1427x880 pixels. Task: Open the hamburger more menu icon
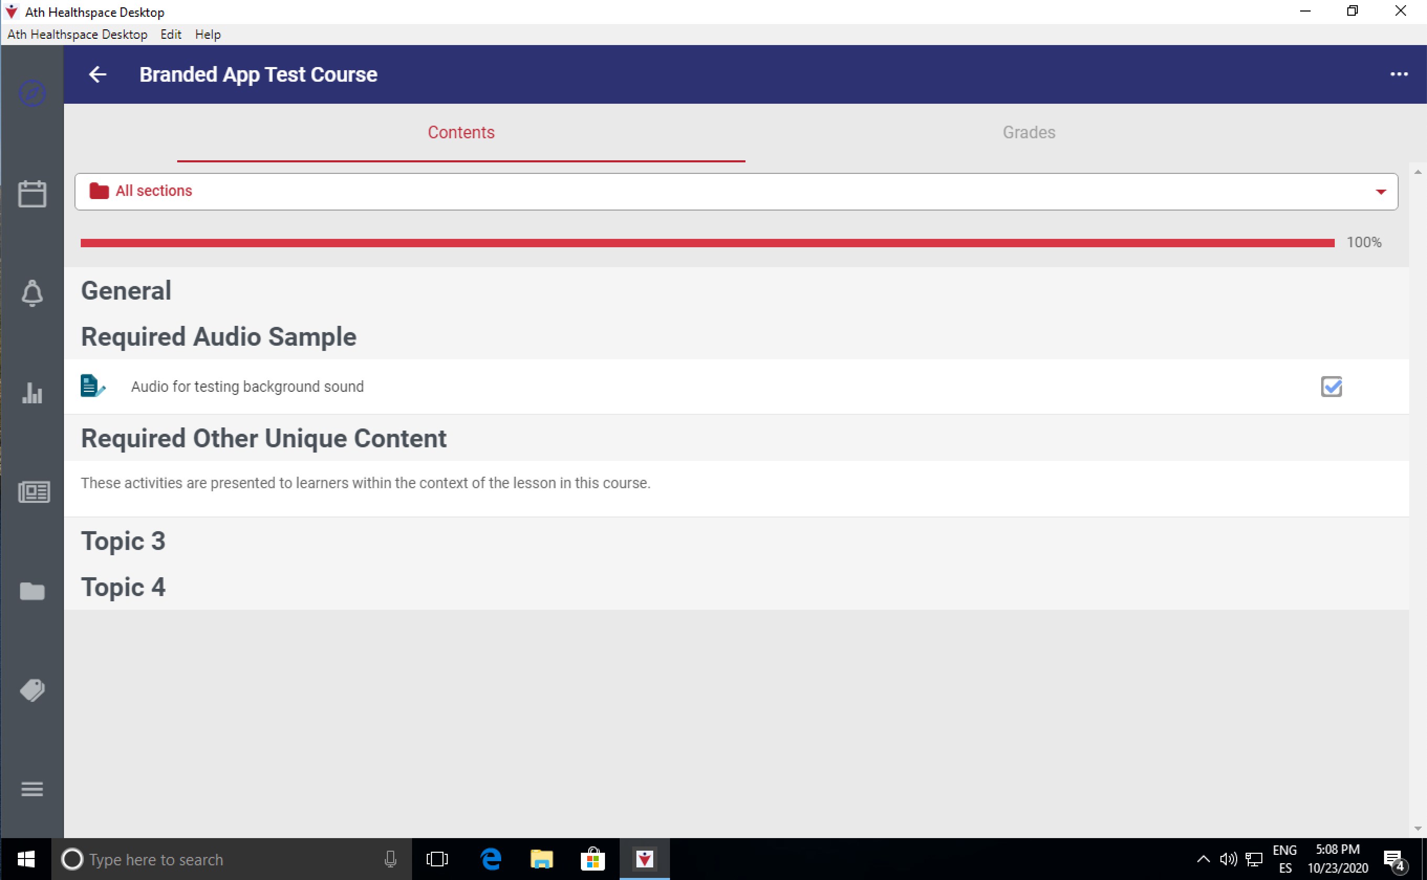click(x=32, y=789)
